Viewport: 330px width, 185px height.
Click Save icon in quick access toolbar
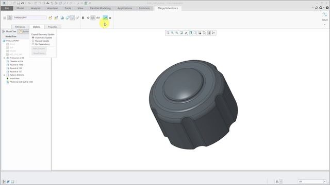pyautogui.click(x=19, y=3)
